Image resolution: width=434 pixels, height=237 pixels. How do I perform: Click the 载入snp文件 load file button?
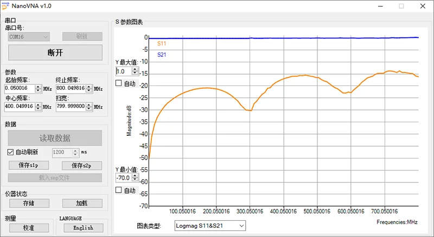pyautogui.click(x=55, y=177)
